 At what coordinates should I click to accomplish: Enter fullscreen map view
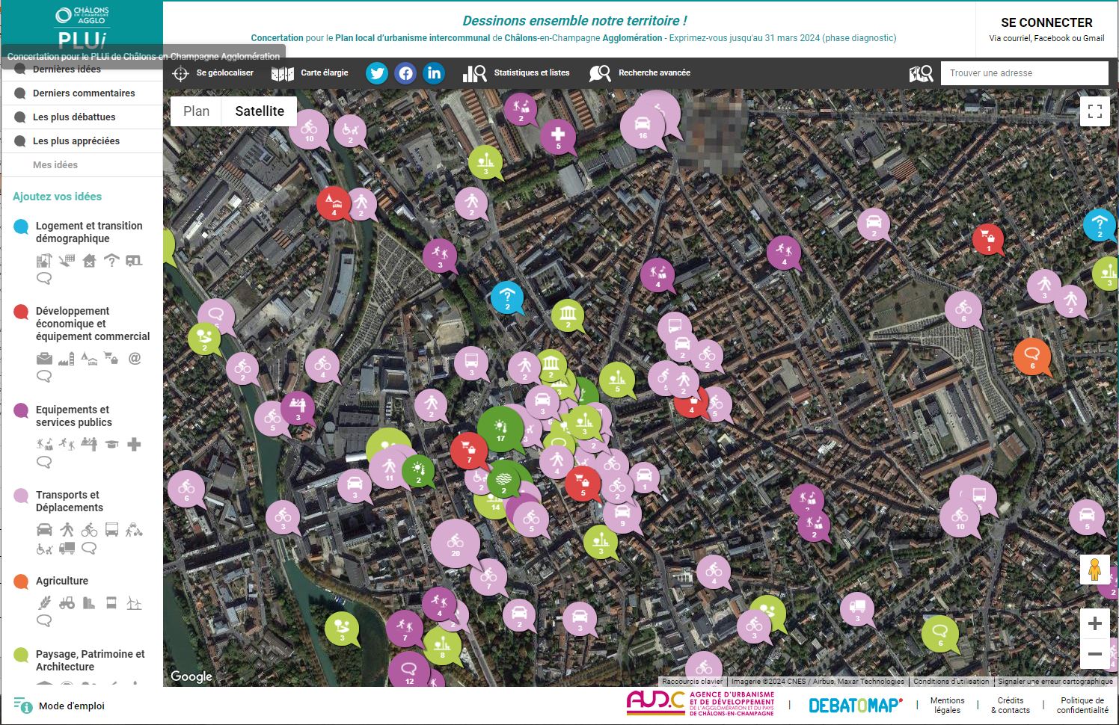click(x=1095, y=111)
